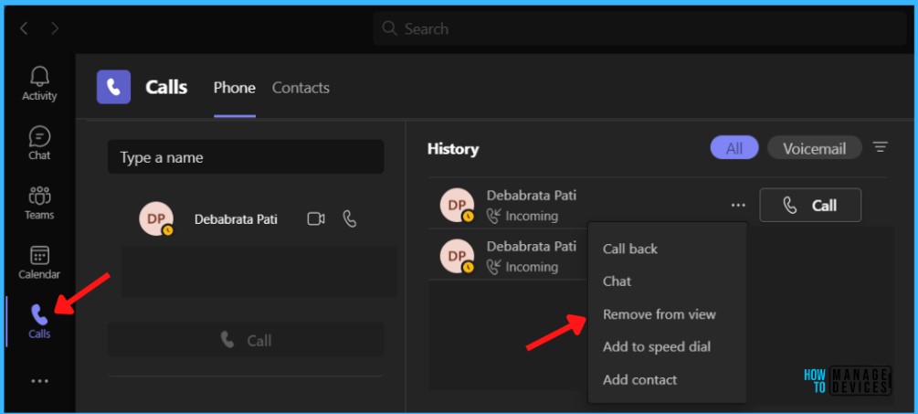Click avatar of second history call
The width and height of the screenshot is (918, 414).
point(458,257)
